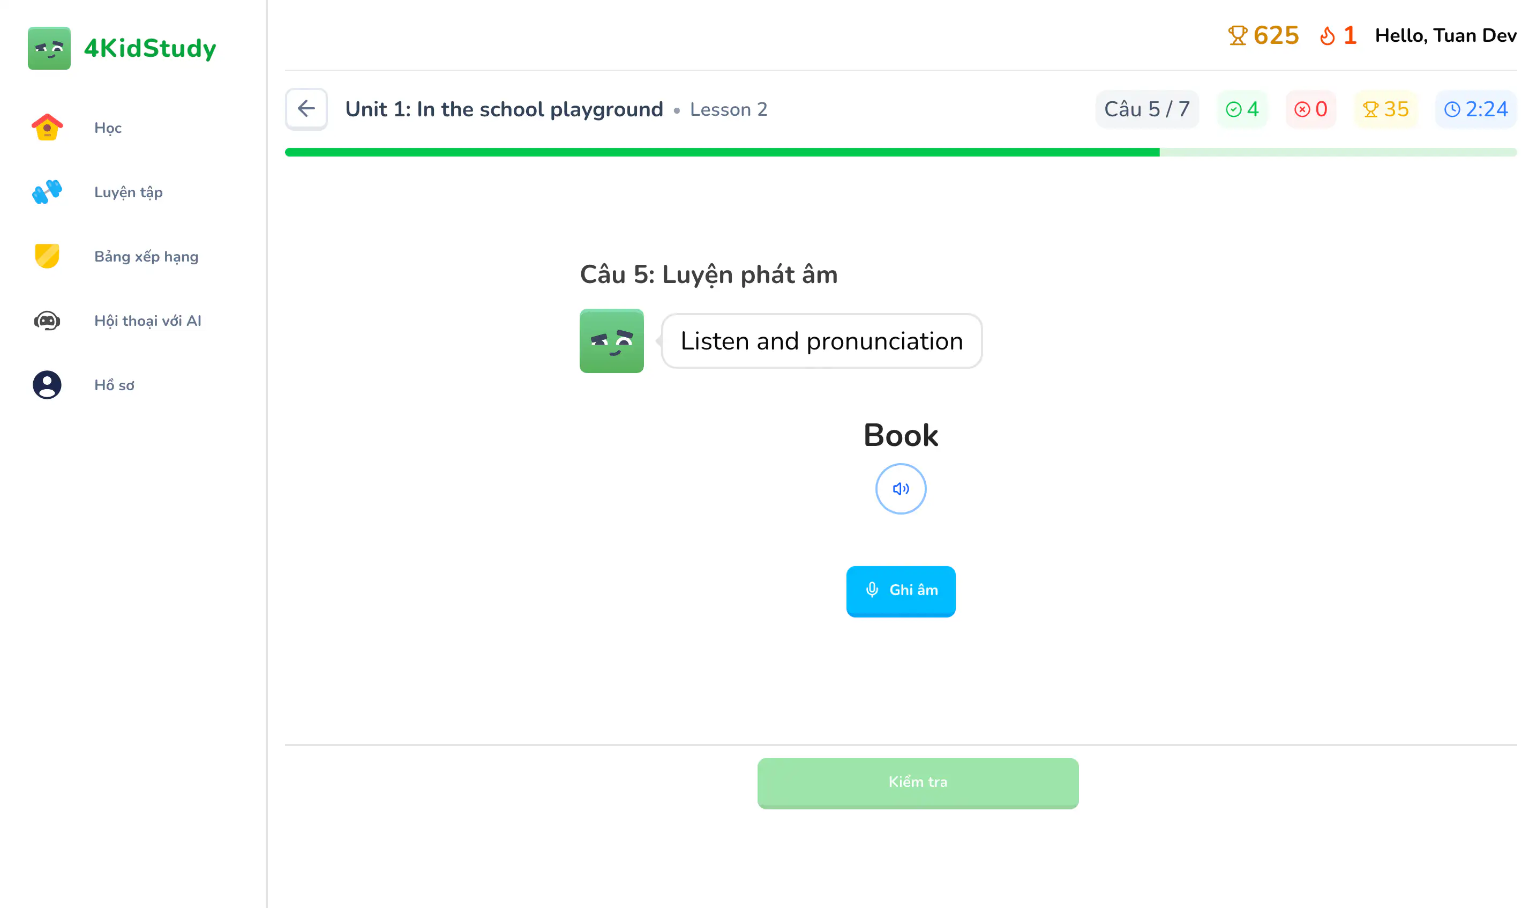Click the mascot avatar beside speech bubble
The height and width of the screenshot is (908, 1529).
[611, 341]
